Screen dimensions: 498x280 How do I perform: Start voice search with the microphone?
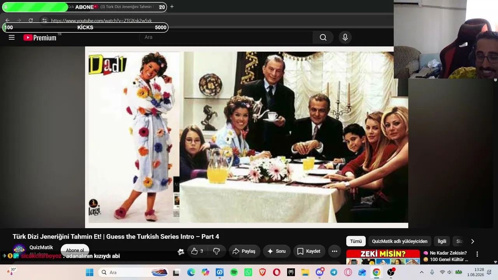(345, 37)
